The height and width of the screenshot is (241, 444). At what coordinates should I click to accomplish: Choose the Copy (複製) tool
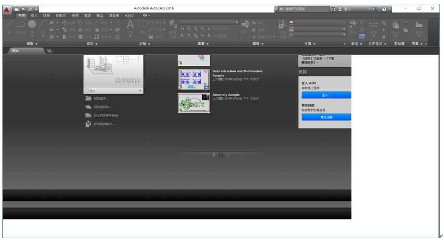click(x=69, y=30)
